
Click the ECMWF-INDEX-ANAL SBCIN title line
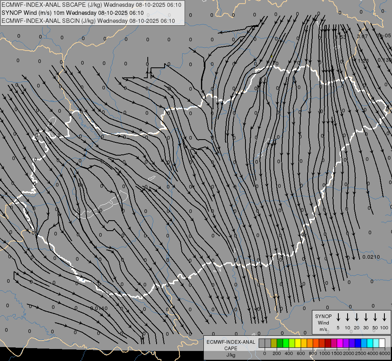(x=88, y=20)
